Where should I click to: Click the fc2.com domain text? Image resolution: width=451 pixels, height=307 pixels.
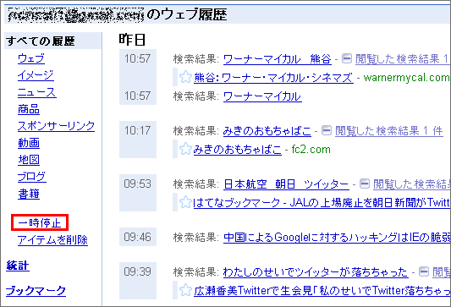tap(311, 150)
